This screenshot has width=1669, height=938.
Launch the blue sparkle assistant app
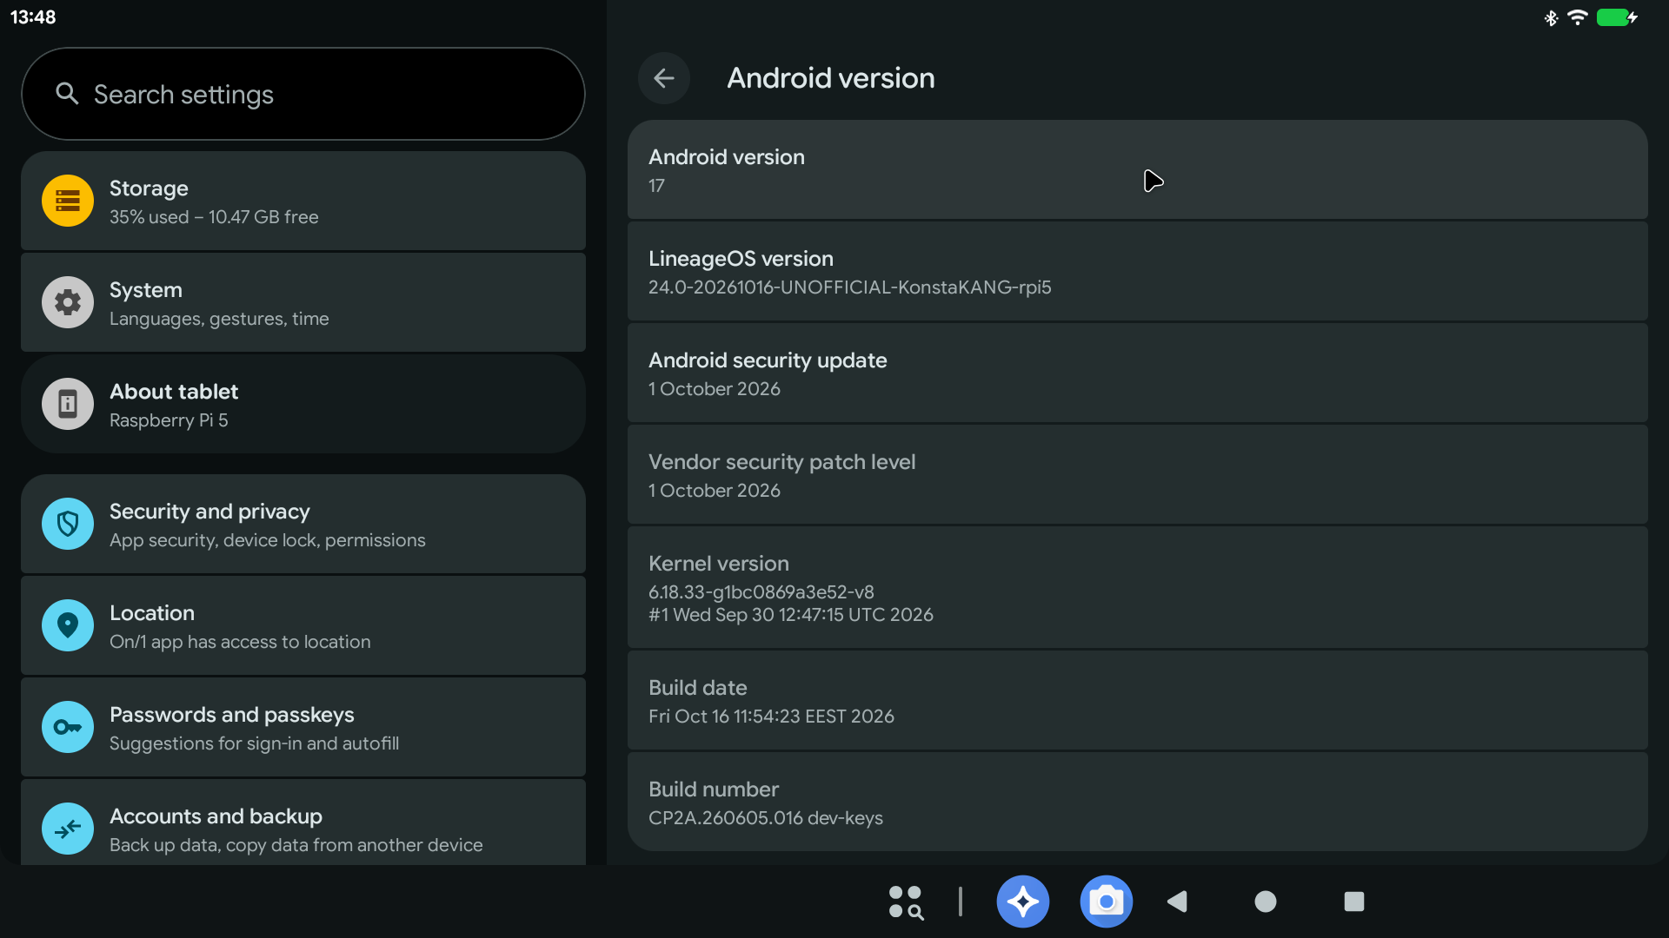[1023, 902]
